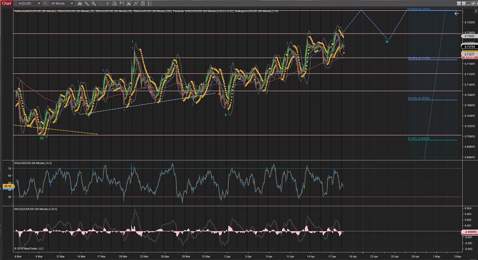Click the cyan iv wave label on projection
This screenshot has width=478, height=260.
click(x=387, y=42)
